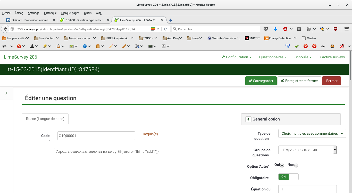Click the page reload icon
Image resolution: width=352 pixels, height=193 pixels.
point(166,29)
